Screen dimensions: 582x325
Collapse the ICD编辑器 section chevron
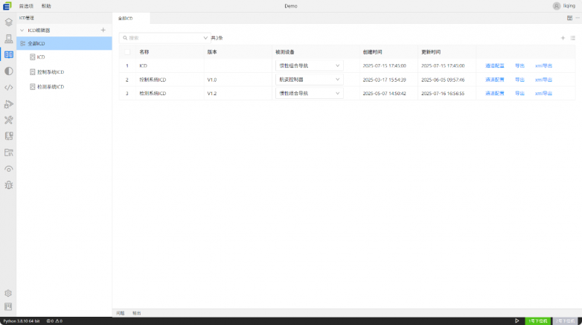[22, 30]
